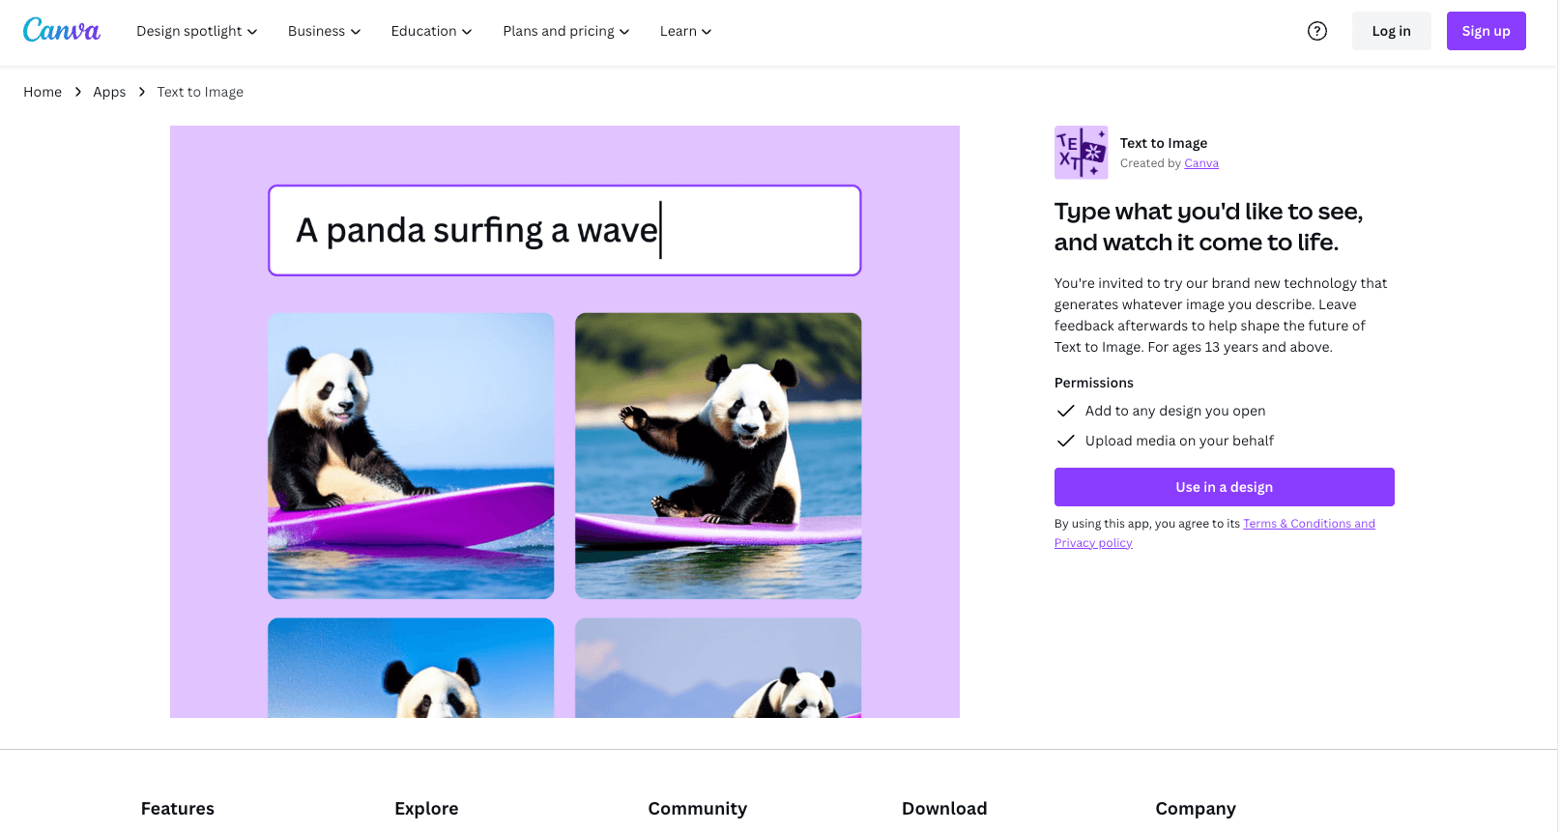This screenshot has width=1560, height=832.
Task: Open the Terms & Conditions link
Action: 1309,524
